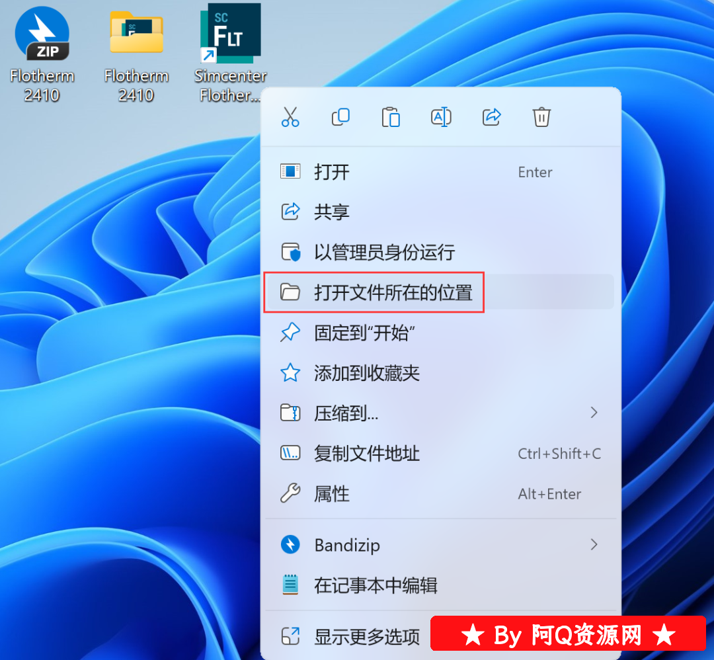Choose 复制文件地址 menu entry
714x660 pixels.
point(440,453)
